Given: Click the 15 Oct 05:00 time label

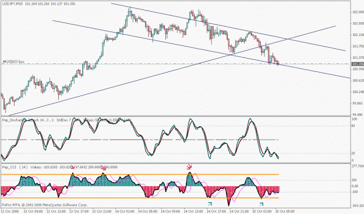Looking at the screenshot, I should point(284,212).
